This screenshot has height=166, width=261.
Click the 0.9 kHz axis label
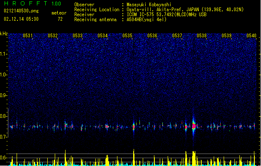pos(4,95)
